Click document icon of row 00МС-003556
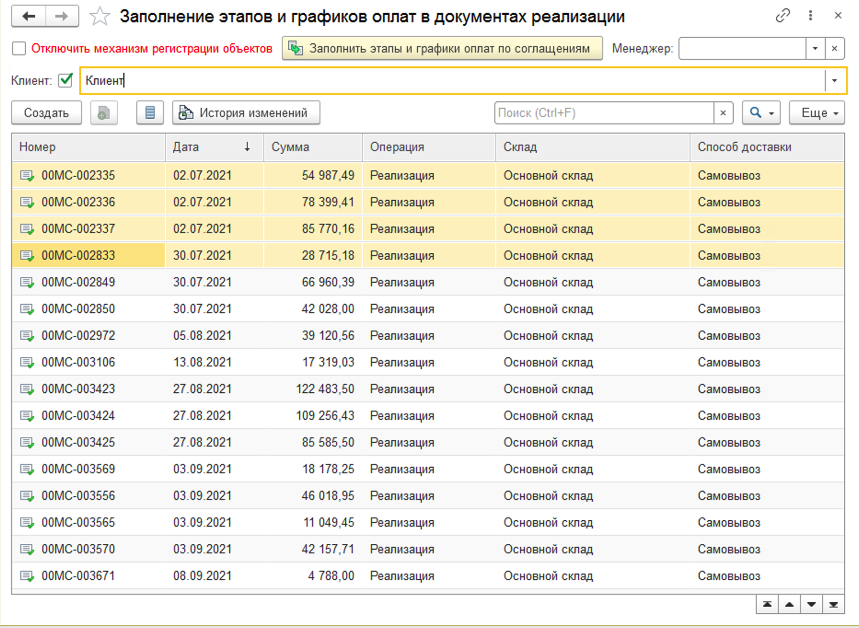The width and height of the screenshot is (859, 628). point(27,496)
